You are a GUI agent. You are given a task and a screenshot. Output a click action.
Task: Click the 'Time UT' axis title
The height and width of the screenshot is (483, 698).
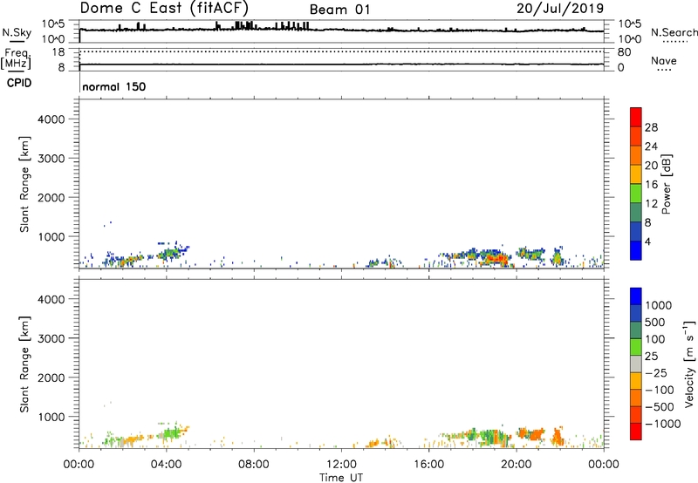tap(341, 478)
